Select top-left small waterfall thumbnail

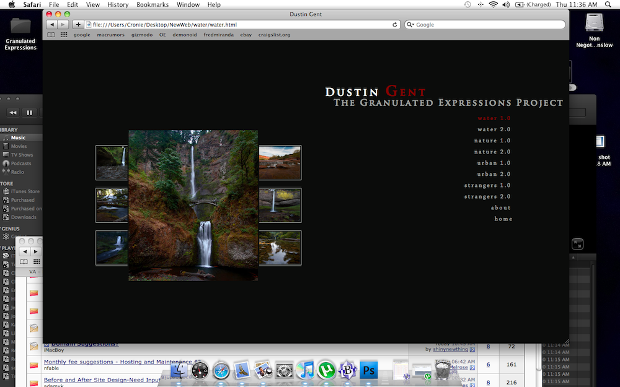pos(112,162)
